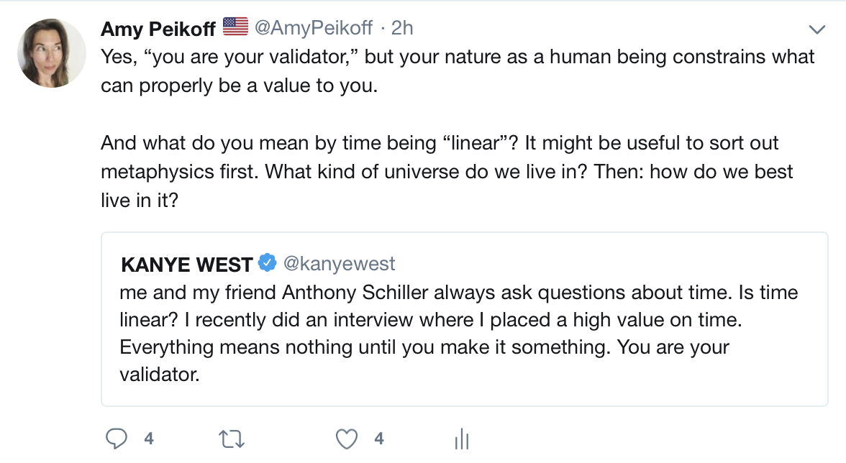
Task: Click the "you are your validator" paragraph
Action: coord(458,71)
